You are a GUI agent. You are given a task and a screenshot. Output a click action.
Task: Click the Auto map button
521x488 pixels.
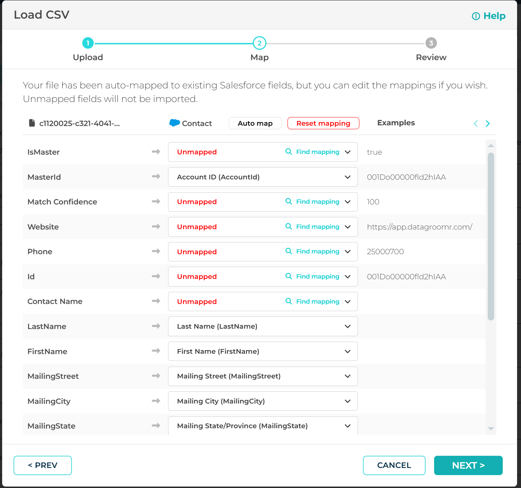click(255, 123)
